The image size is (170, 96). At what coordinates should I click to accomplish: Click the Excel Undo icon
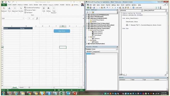tap(9, 2)
